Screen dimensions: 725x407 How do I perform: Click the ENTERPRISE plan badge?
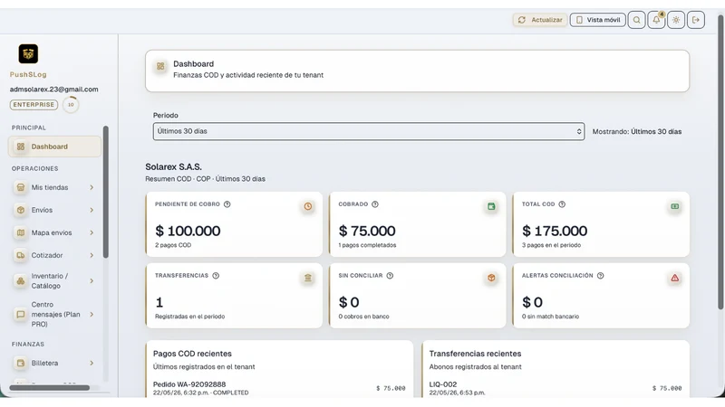34,105
